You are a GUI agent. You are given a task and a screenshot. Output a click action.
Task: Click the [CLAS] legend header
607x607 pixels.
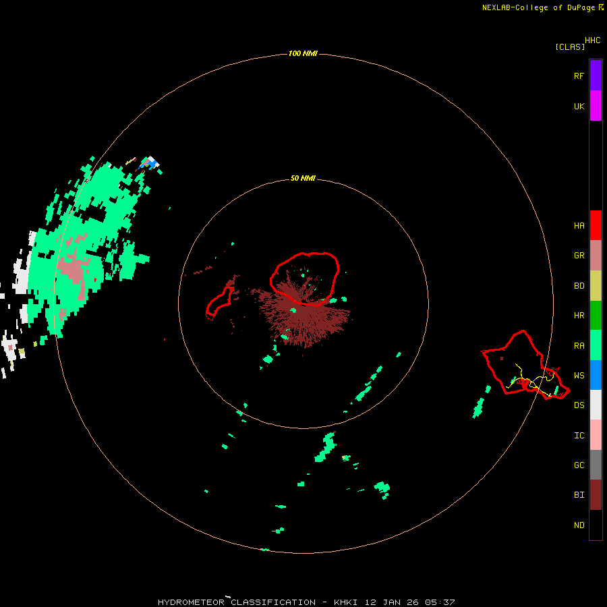[570, 47]
